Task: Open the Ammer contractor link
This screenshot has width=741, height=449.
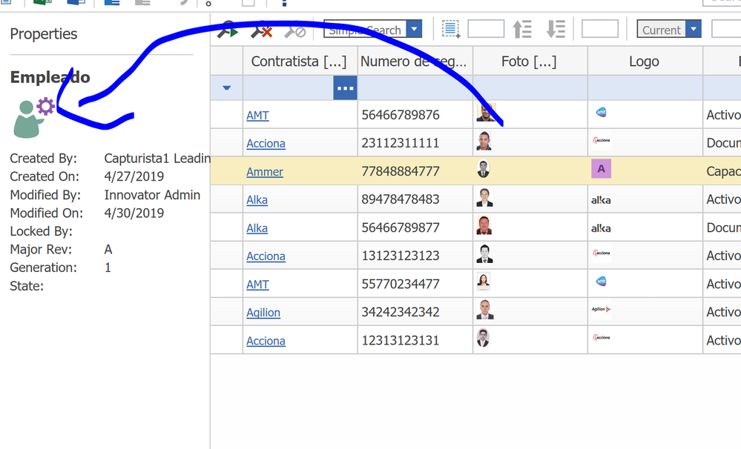Action: point(265,172)
